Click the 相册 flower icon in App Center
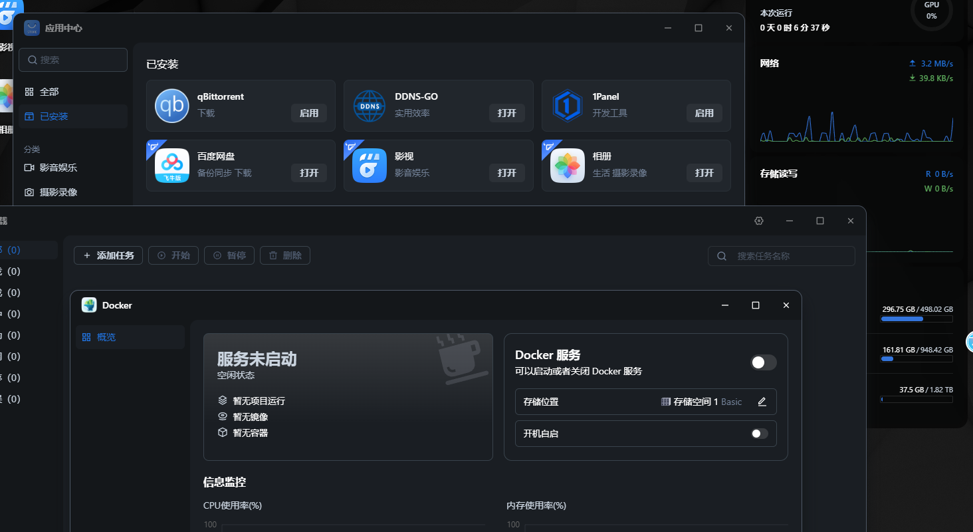This screenshot has height=532, width=973. point(568,166)
